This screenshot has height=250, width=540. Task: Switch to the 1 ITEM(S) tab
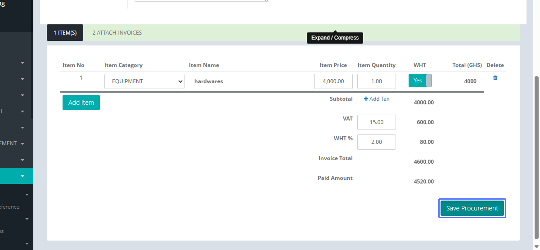[65, 33]
